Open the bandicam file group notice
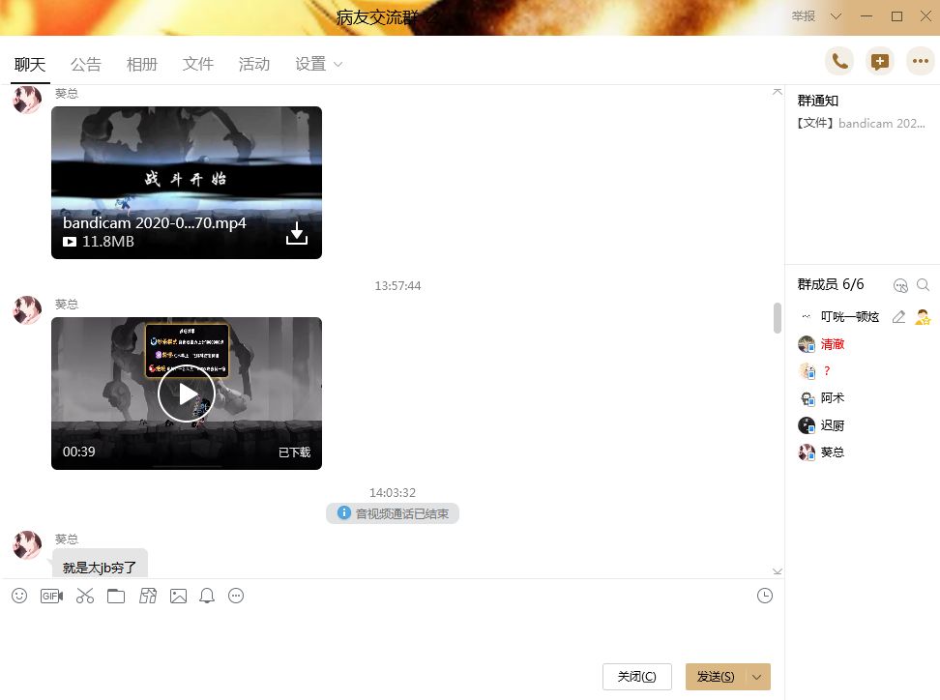Viewport: 940px width, 700px height. 861,124
